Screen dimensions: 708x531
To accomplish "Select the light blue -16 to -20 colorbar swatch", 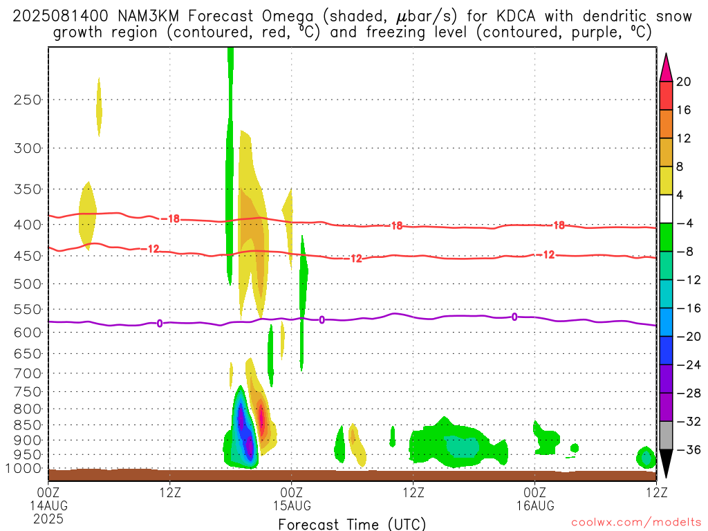I will pyautogui.click(x=666, y=322).
